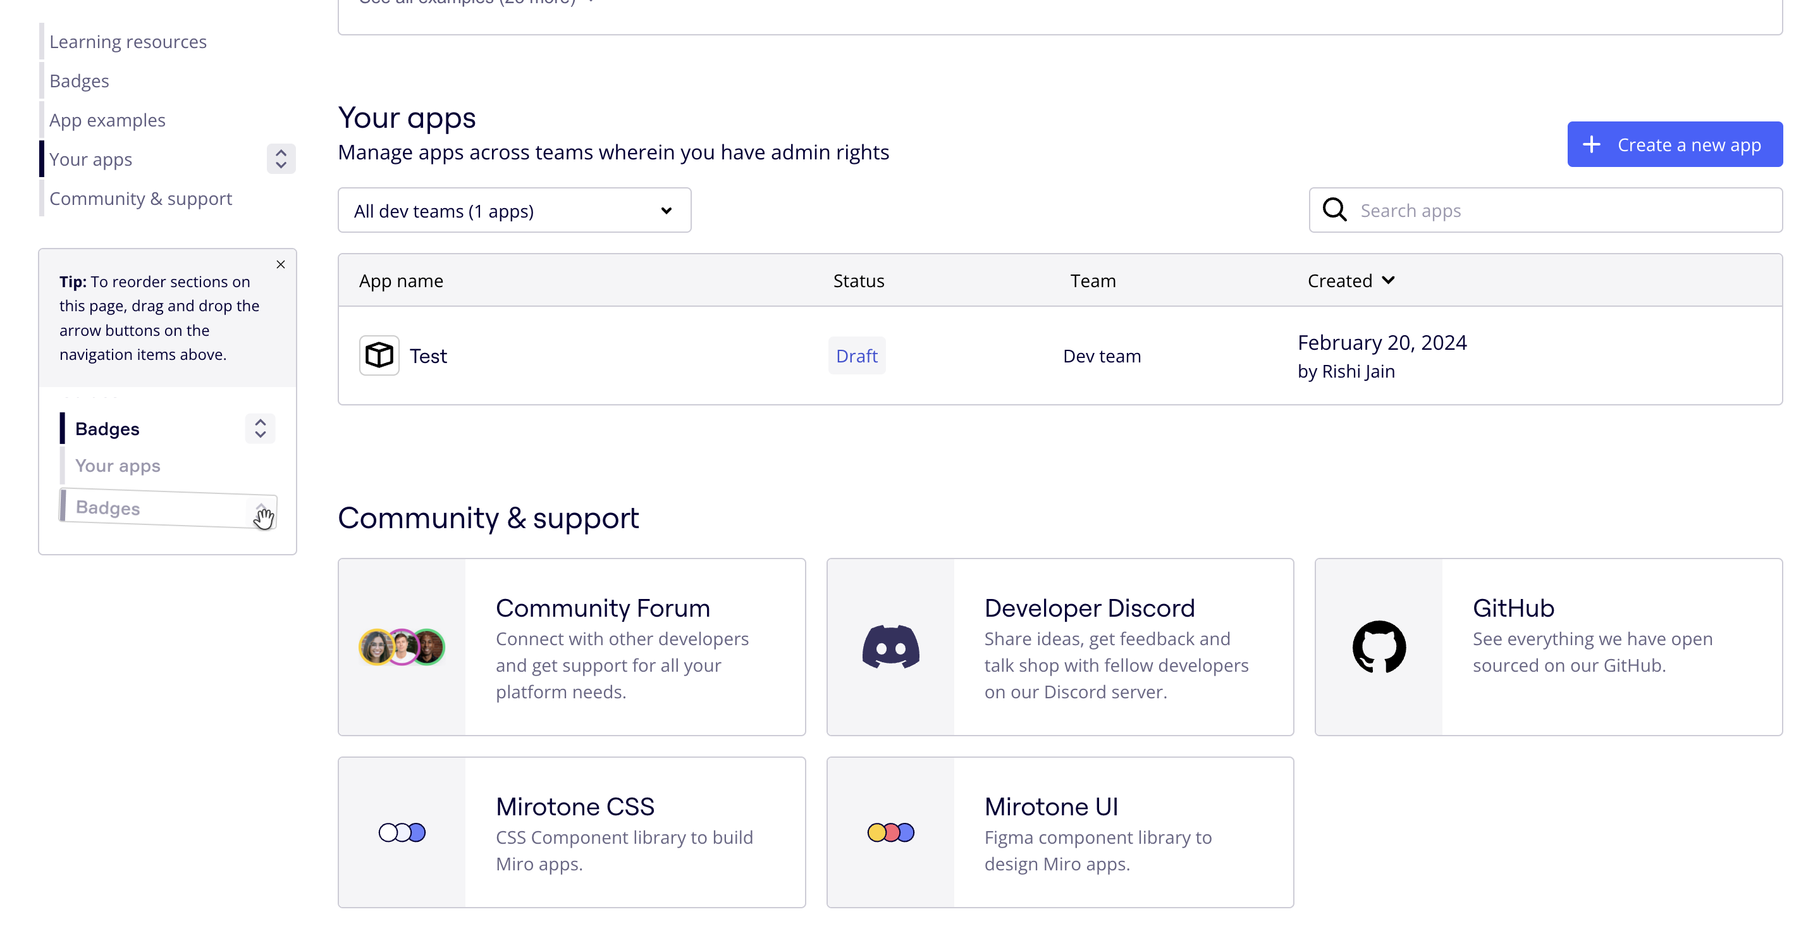The width and height of the screenshot is (1801, 926).
Task: Sort by Created column chevron
Action: click(1388, 280)
